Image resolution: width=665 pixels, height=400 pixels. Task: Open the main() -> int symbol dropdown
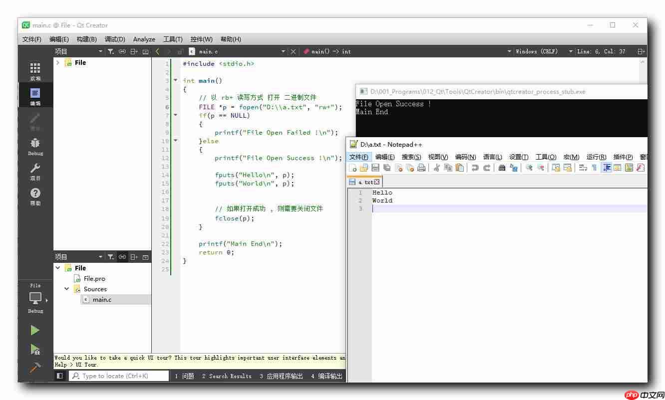coord(509,51)
